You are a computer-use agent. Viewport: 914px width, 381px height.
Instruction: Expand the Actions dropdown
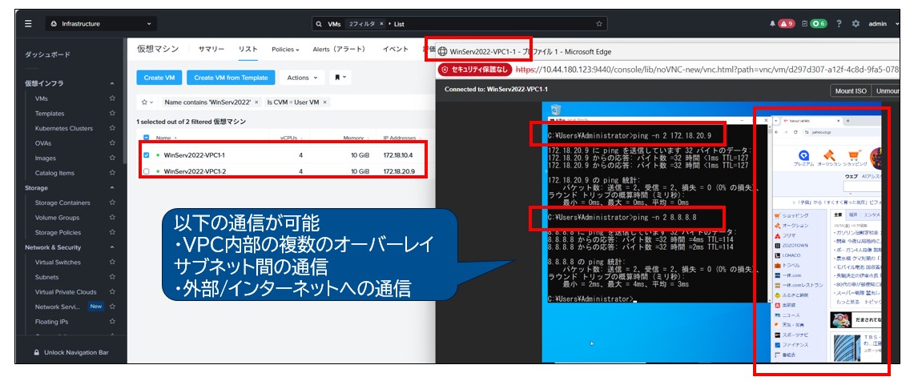[x=303, y=78]
